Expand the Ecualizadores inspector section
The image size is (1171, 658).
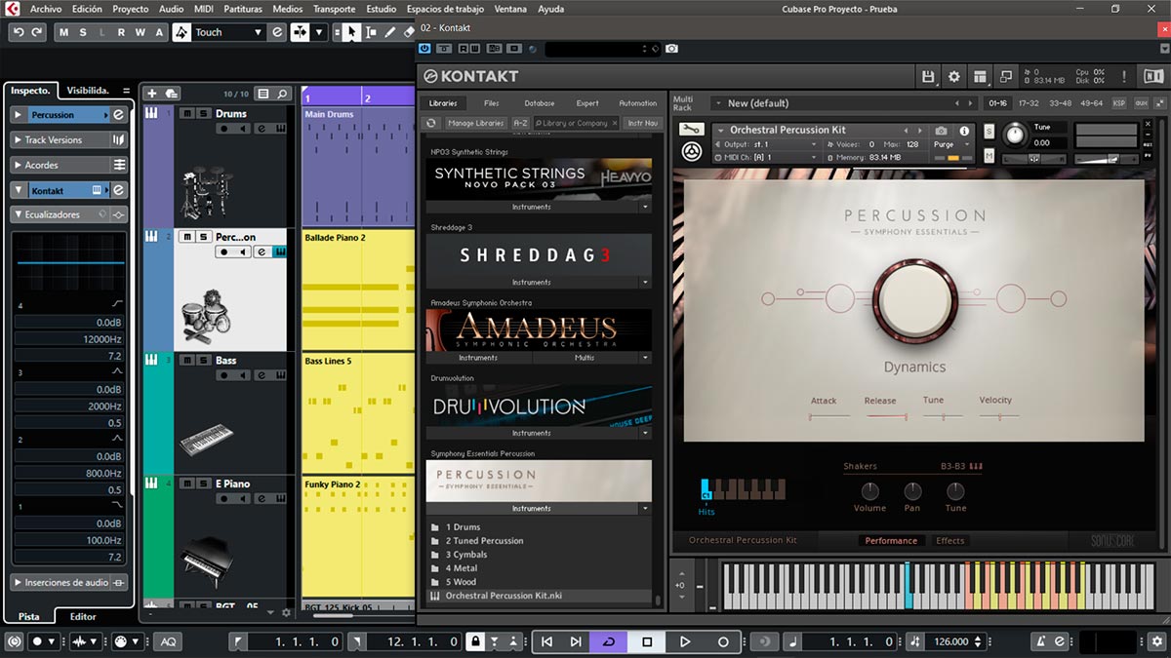tap(69, 214)
